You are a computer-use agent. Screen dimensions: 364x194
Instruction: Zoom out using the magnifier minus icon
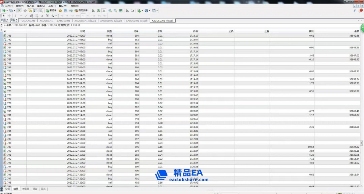click(116, 10)
